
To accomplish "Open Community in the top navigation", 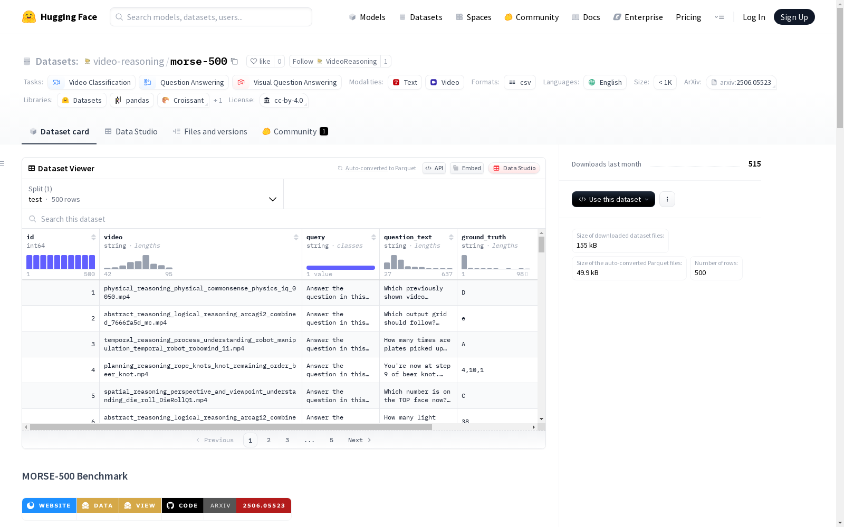I will [x=531, y=17].
